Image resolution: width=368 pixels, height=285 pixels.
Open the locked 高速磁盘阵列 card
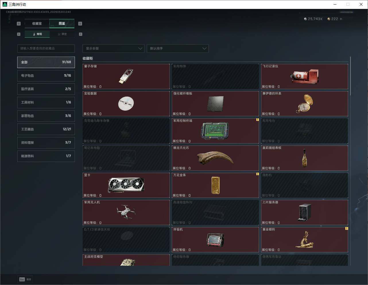(x=215, y=213)
